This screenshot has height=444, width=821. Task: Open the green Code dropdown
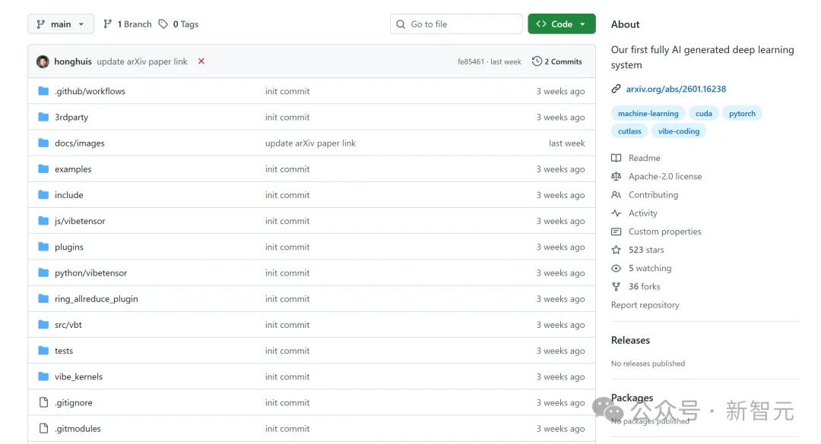pyautogui.click(x=561, y=24)
